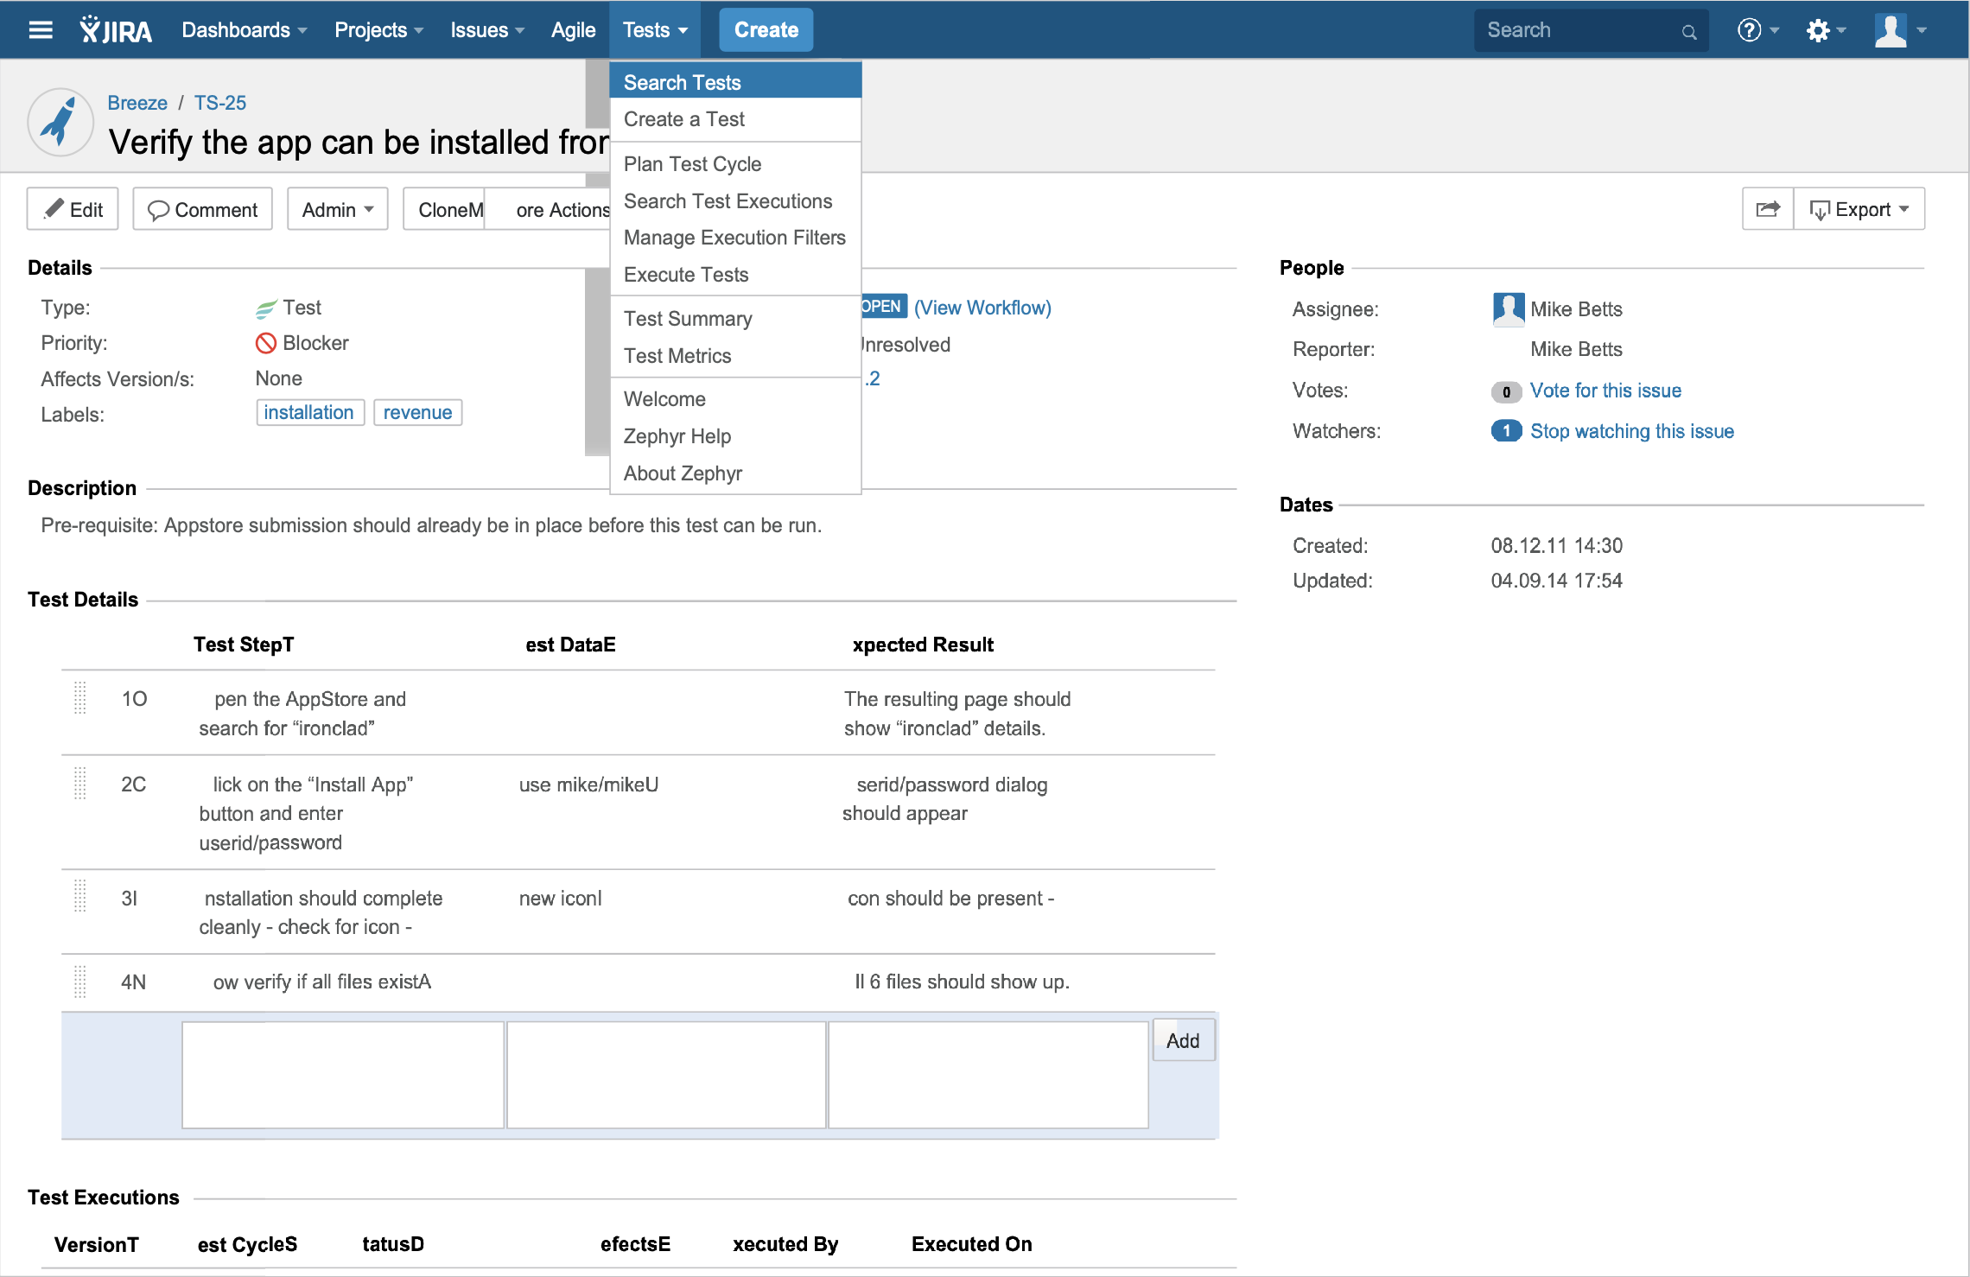Viewport: 1970px width, 1277px height.
Task: Expand the Export dropdown
Action: tap(1859, 209)
